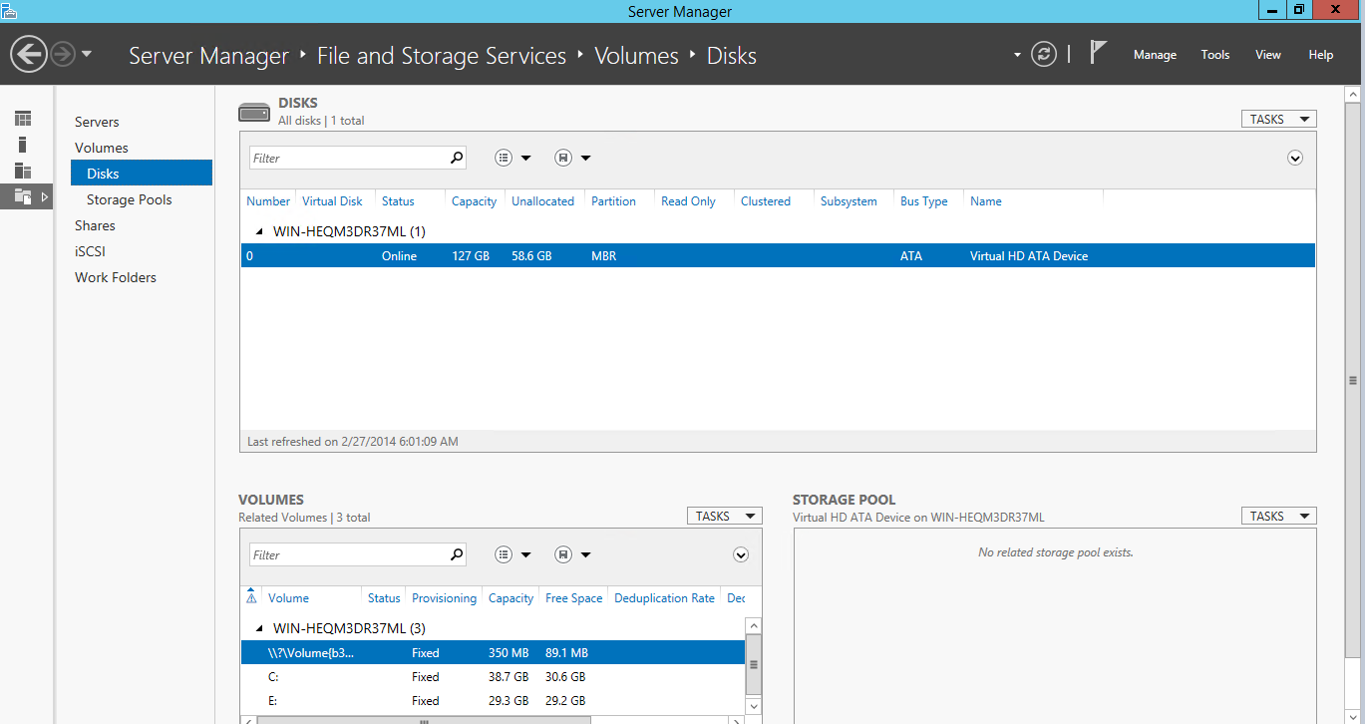This screenshot has width=1365, height=724.
Task: Click search magnifier in Volumes filter
Action: click(x=456, y=554)
